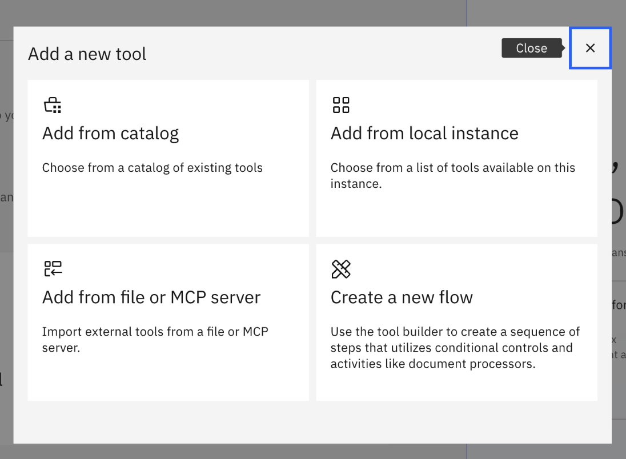Close the Add a new tool dialog
The image size is (626, 459).
tap(590, 48)
